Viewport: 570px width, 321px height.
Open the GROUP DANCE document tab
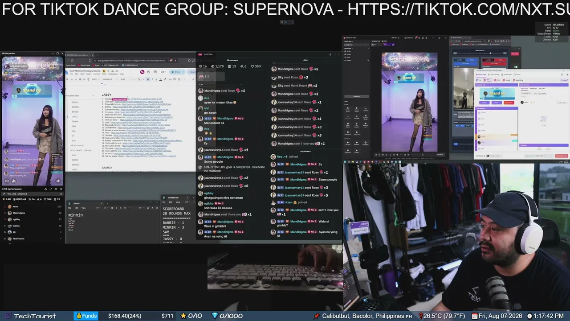click(77, 145)
